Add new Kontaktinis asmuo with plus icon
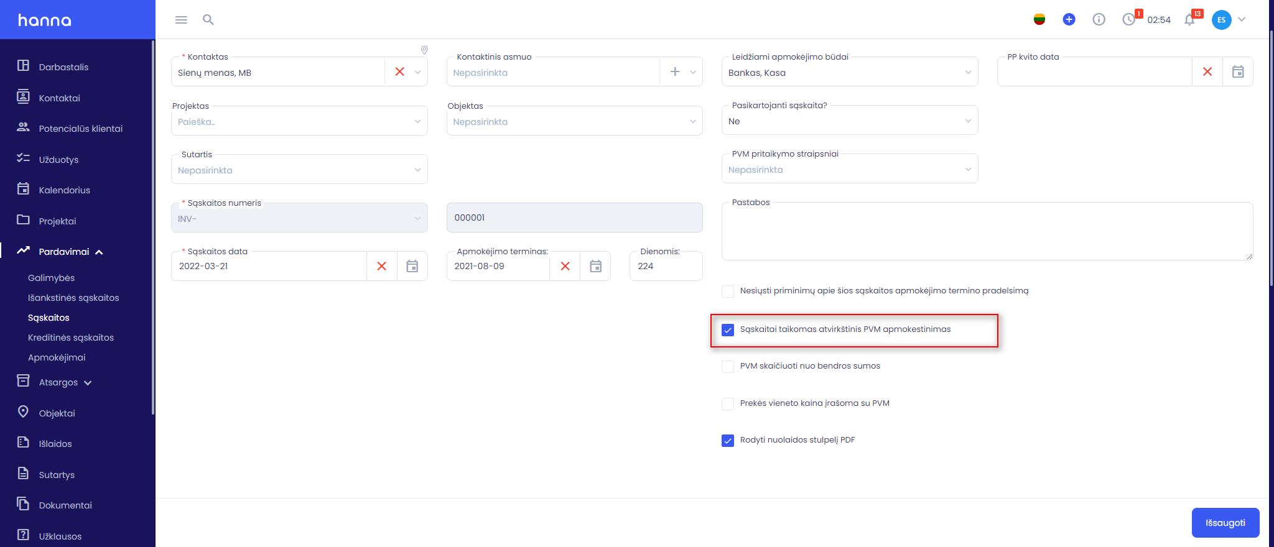Viewport: 1274px width, 547px height. [x=674, y=72]
